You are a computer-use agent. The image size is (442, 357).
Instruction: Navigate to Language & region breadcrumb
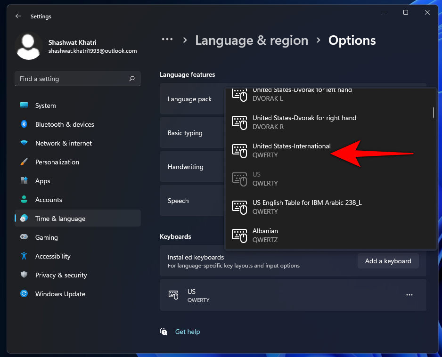tap(252, 41)
